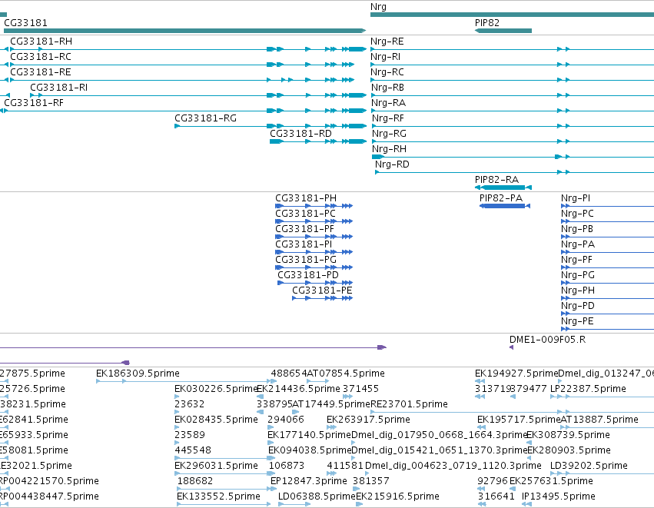This screenshot has width=654, height=508.
Task: Select EST EK215916.5prime
Action: [x=397, y=496]
